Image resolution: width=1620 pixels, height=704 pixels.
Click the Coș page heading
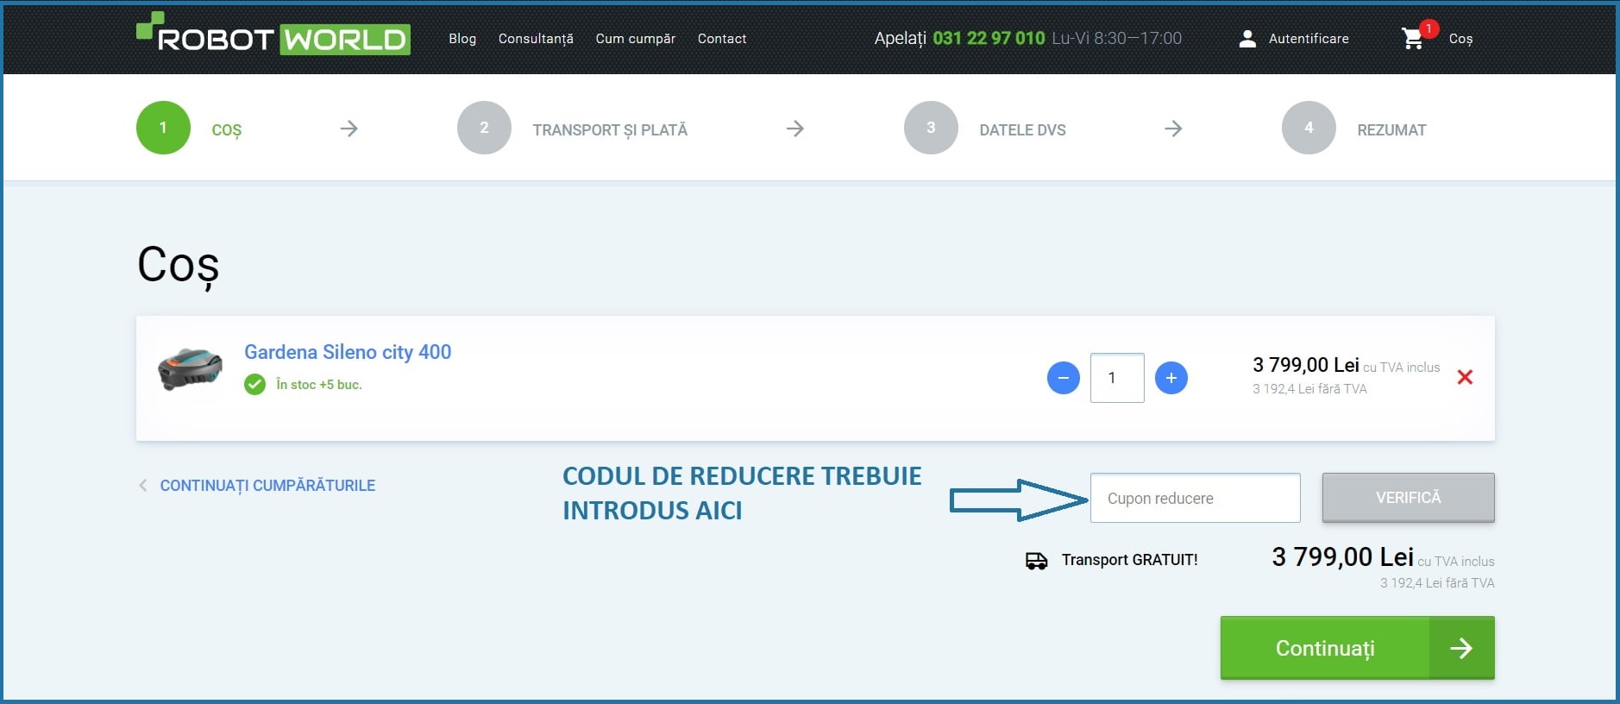click(179, 265)
